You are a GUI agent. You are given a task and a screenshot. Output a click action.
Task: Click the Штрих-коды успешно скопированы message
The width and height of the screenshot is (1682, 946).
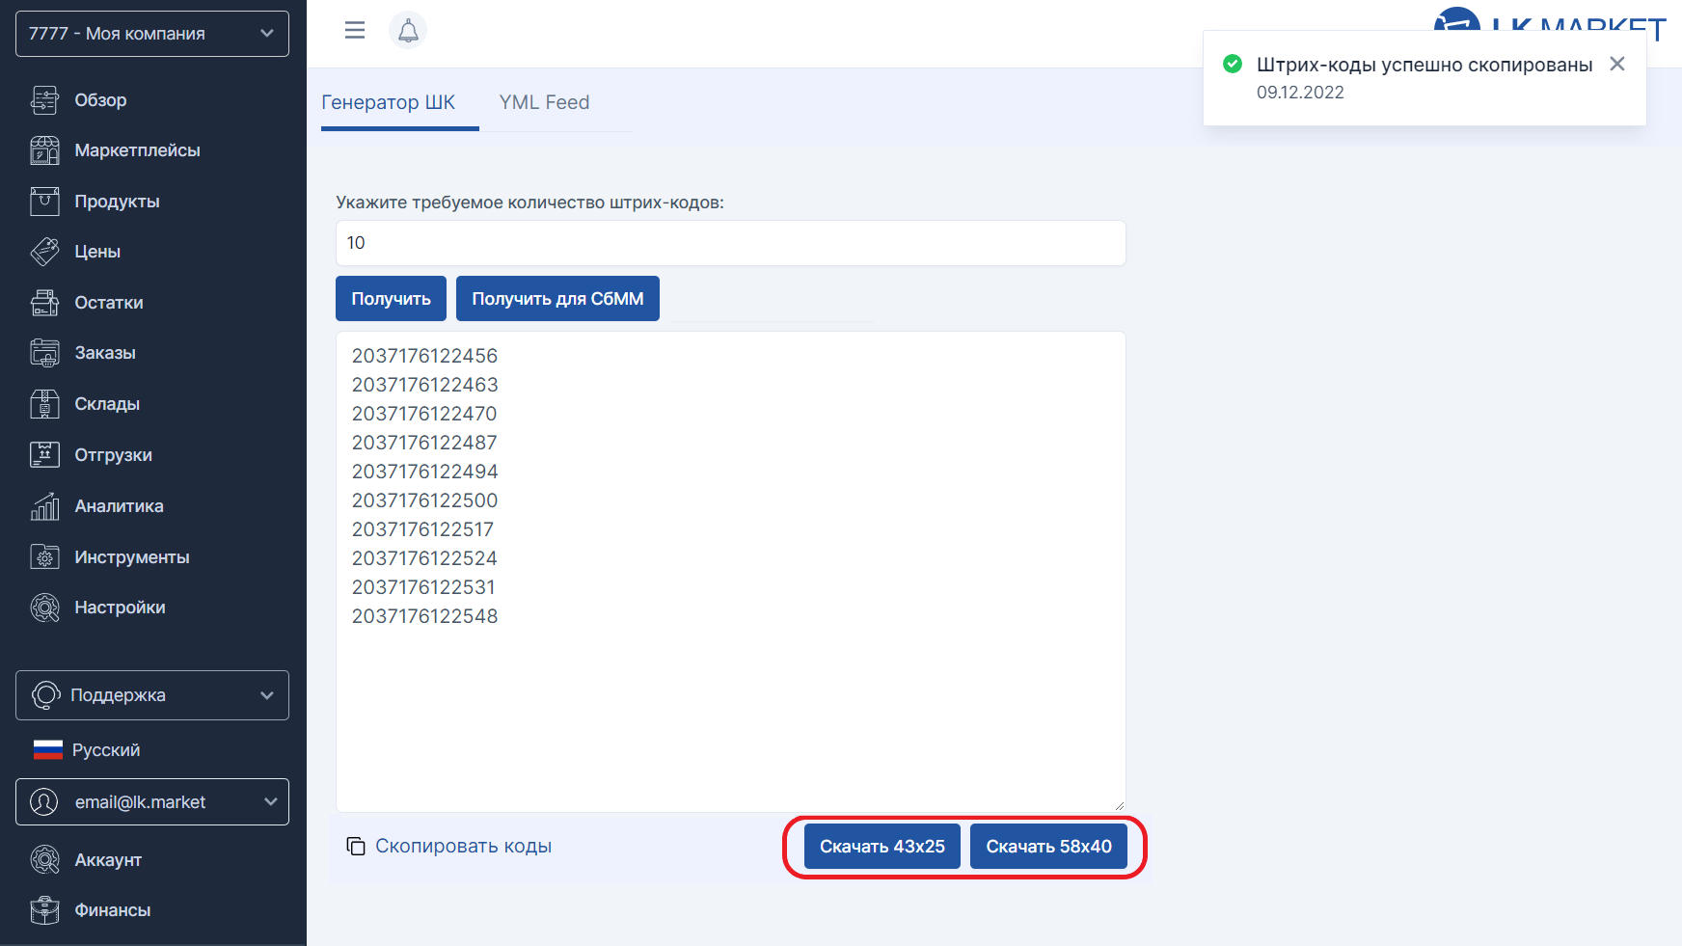tap(1424, 65)
